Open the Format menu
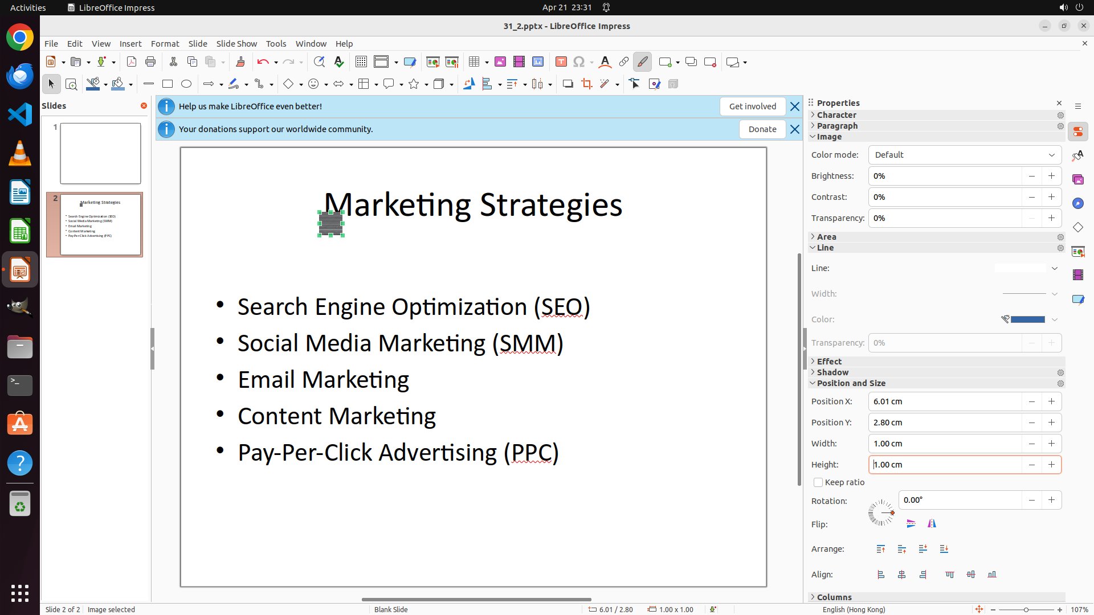Viewport: 1094px width, 615px height. coord(165,44)
